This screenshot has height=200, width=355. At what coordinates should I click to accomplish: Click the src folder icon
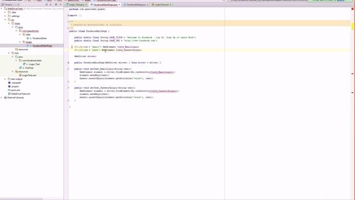(x=9, y=20)
